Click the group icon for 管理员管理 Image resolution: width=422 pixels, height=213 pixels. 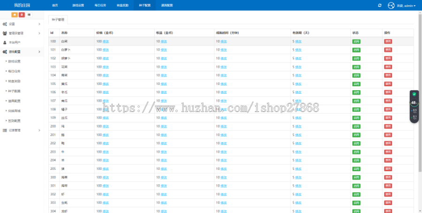pos(5,33)
